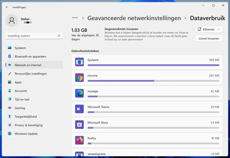Select the 568 MB value for Systeem
Image resolution: width=230 pixels, height=158 pixels.
[214, 60]
